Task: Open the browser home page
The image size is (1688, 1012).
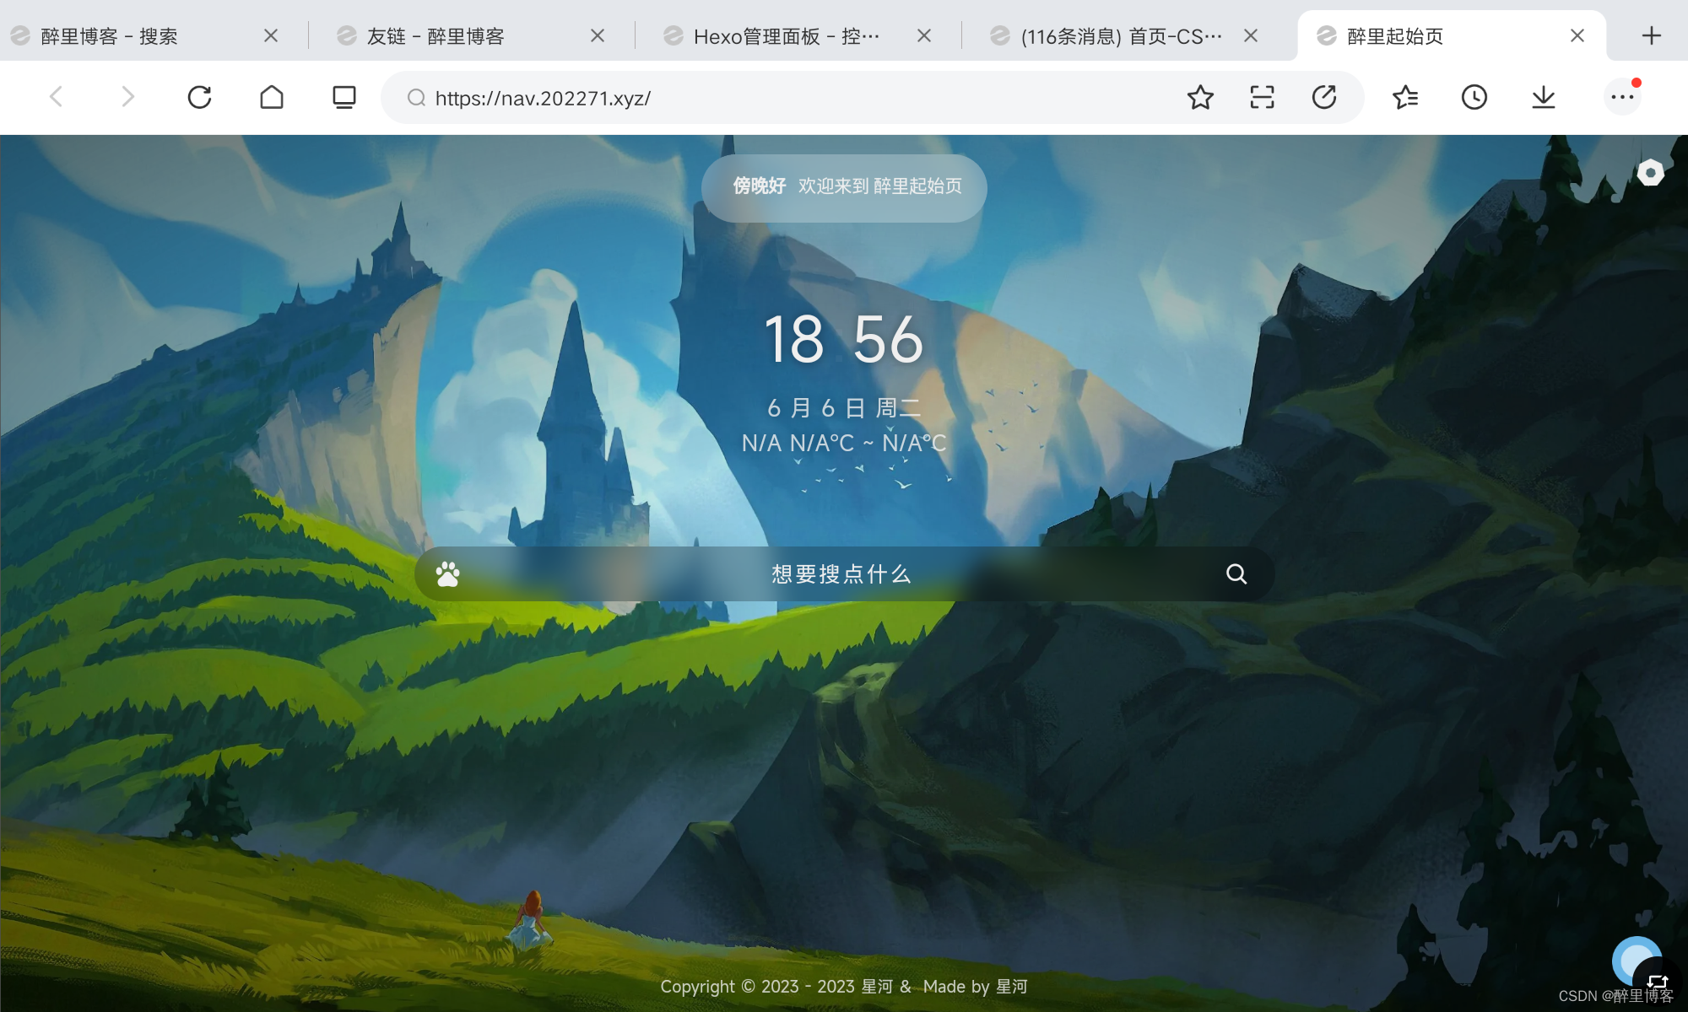Action: pyautogui.click(x=272, y=97)
